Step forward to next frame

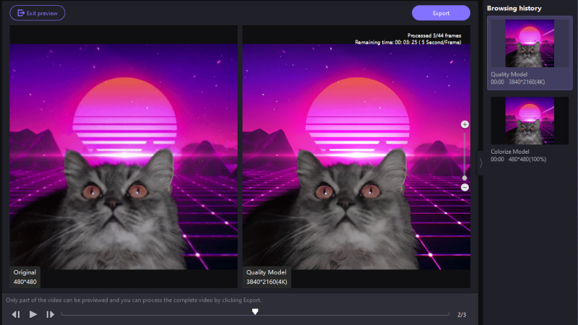coord(50,314)
